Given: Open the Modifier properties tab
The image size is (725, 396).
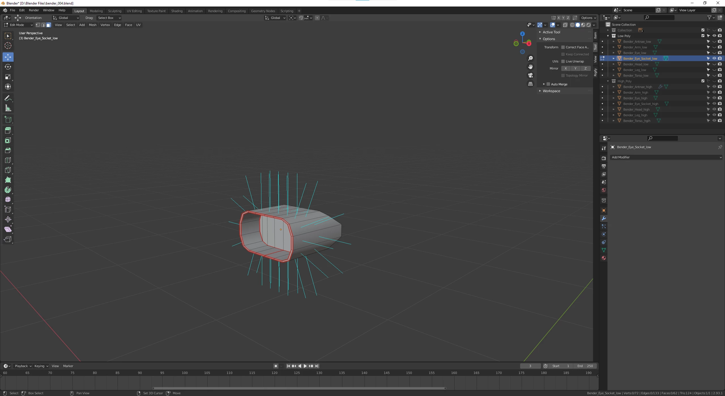Looking at the screenshot, I should pyautogui.click(x=604, y=218).
